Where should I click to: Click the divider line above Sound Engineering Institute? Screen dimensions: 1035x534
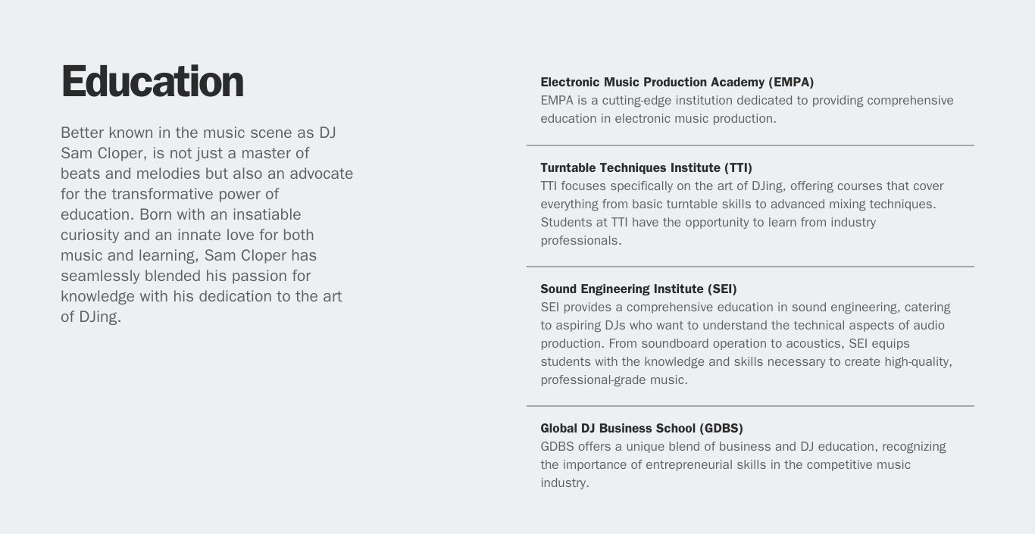pos(750,267)
